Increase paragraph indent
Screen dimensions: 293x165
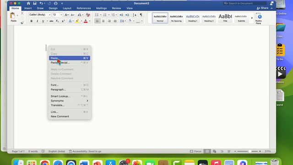click(x=127, y=15)
